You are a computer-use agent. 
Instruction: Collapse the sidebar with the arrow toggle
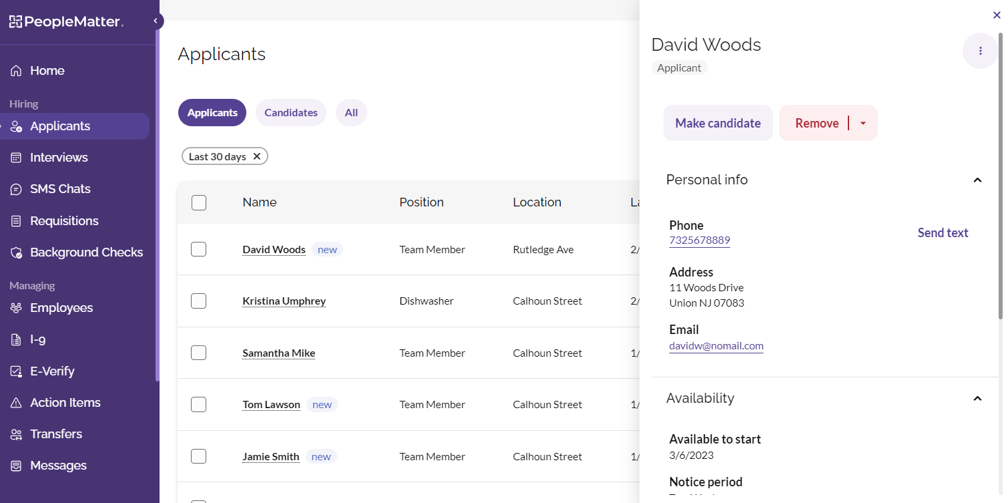[x=156, y=21]
